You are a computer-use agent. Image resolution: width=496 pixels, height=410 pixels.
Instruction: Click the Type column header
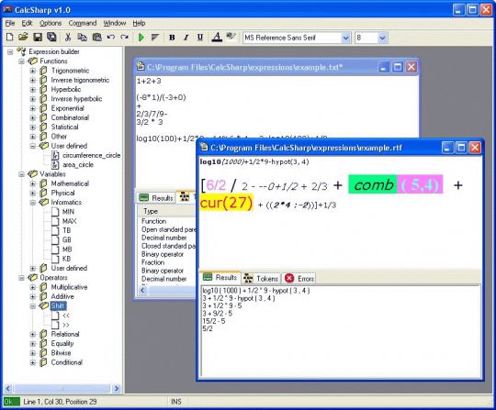click(x=166, y=211)
